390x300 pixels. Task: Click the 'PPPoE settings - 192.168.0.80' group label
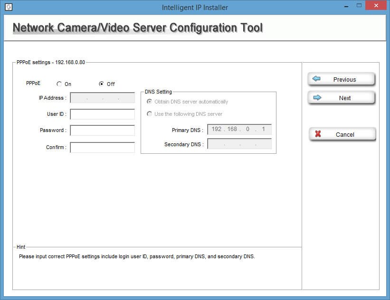pos(51,62)
